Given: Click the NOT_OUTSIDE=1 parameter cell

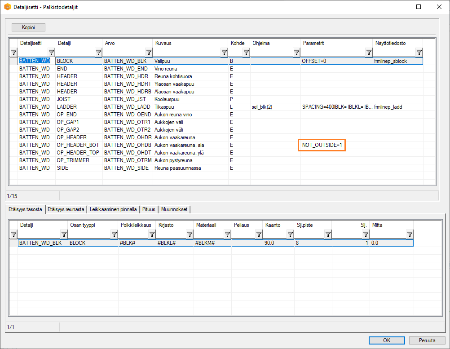Looking at the screenshot, I should point(322,145).
